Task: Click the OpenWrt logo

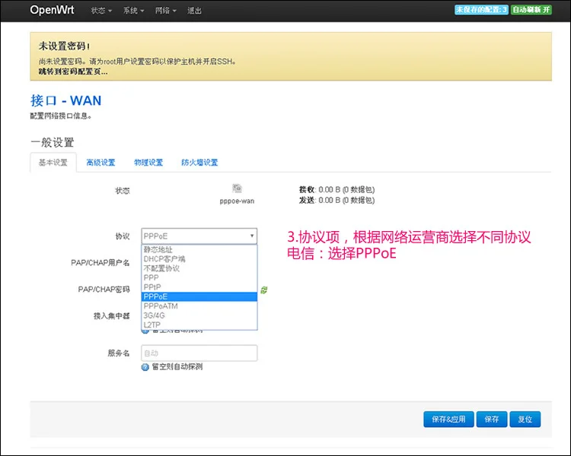Action: (52, 10)
